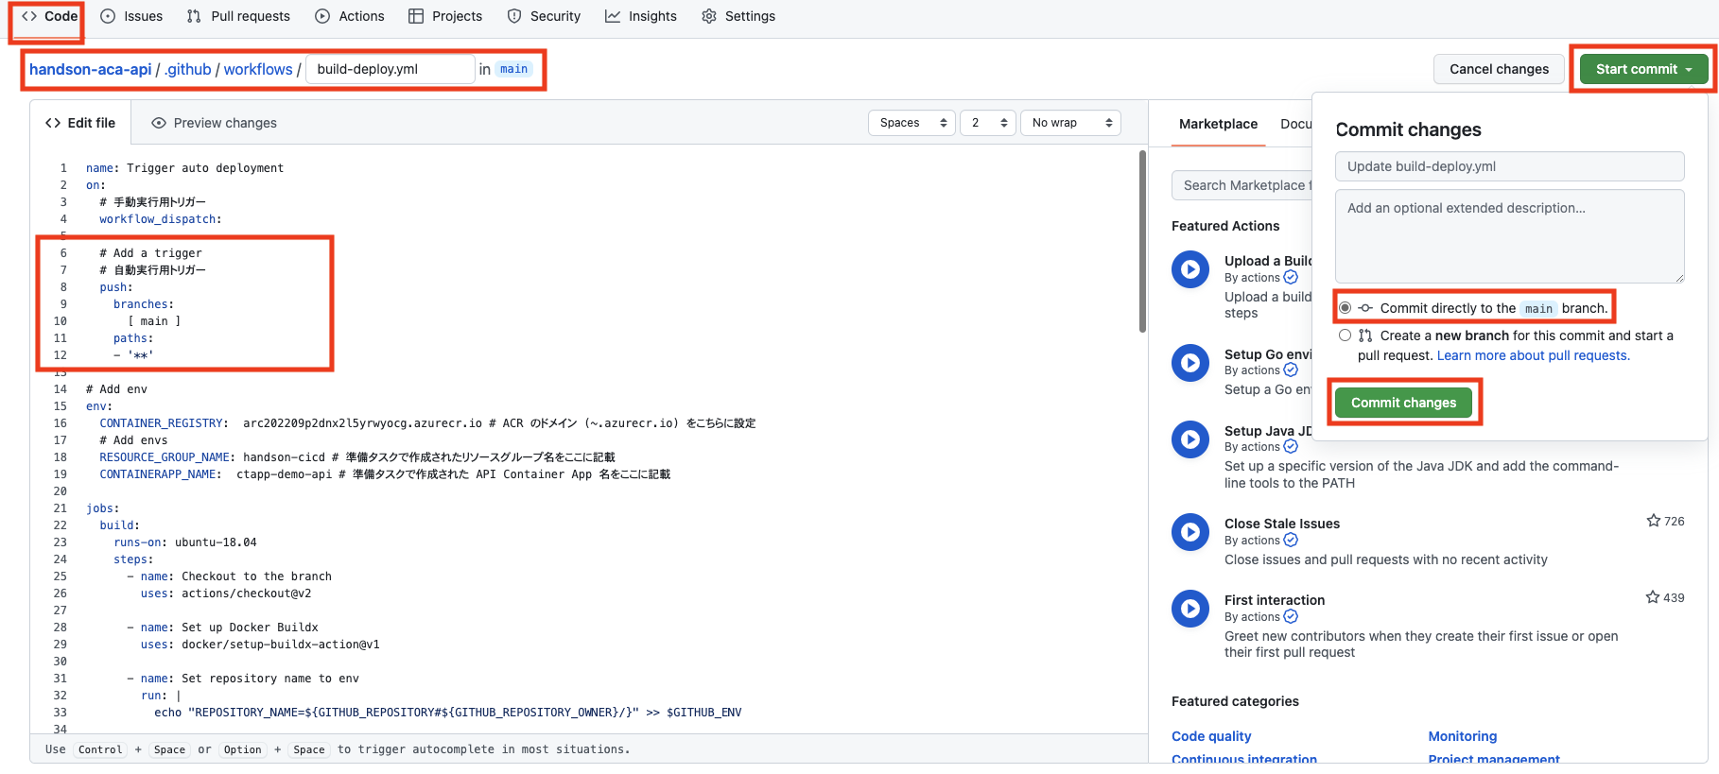Open the Actions tab
Image resolution: width=1719 pixels, height=774 pixels.
350,16
